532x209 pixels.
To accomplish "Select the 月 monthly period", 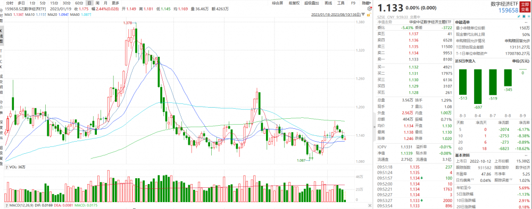I will click(x=105, y=3).
